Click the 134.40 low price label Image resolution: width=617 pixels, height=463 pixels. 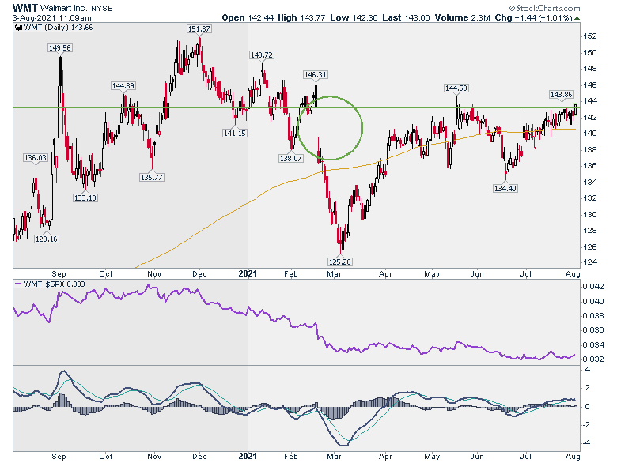[x=505, y=188]
